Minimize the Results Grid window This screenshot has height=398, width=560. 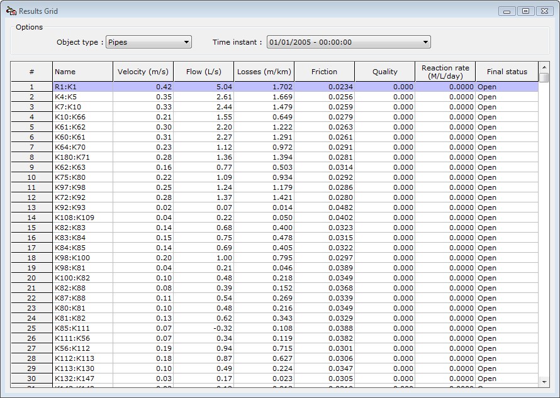pos(508,11)
